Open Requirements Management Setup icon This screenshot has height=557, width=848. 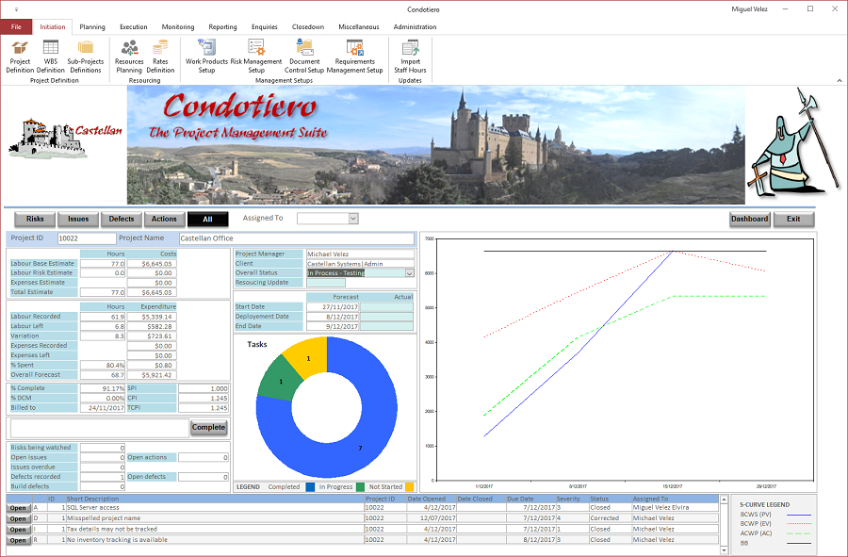[355, 57]
